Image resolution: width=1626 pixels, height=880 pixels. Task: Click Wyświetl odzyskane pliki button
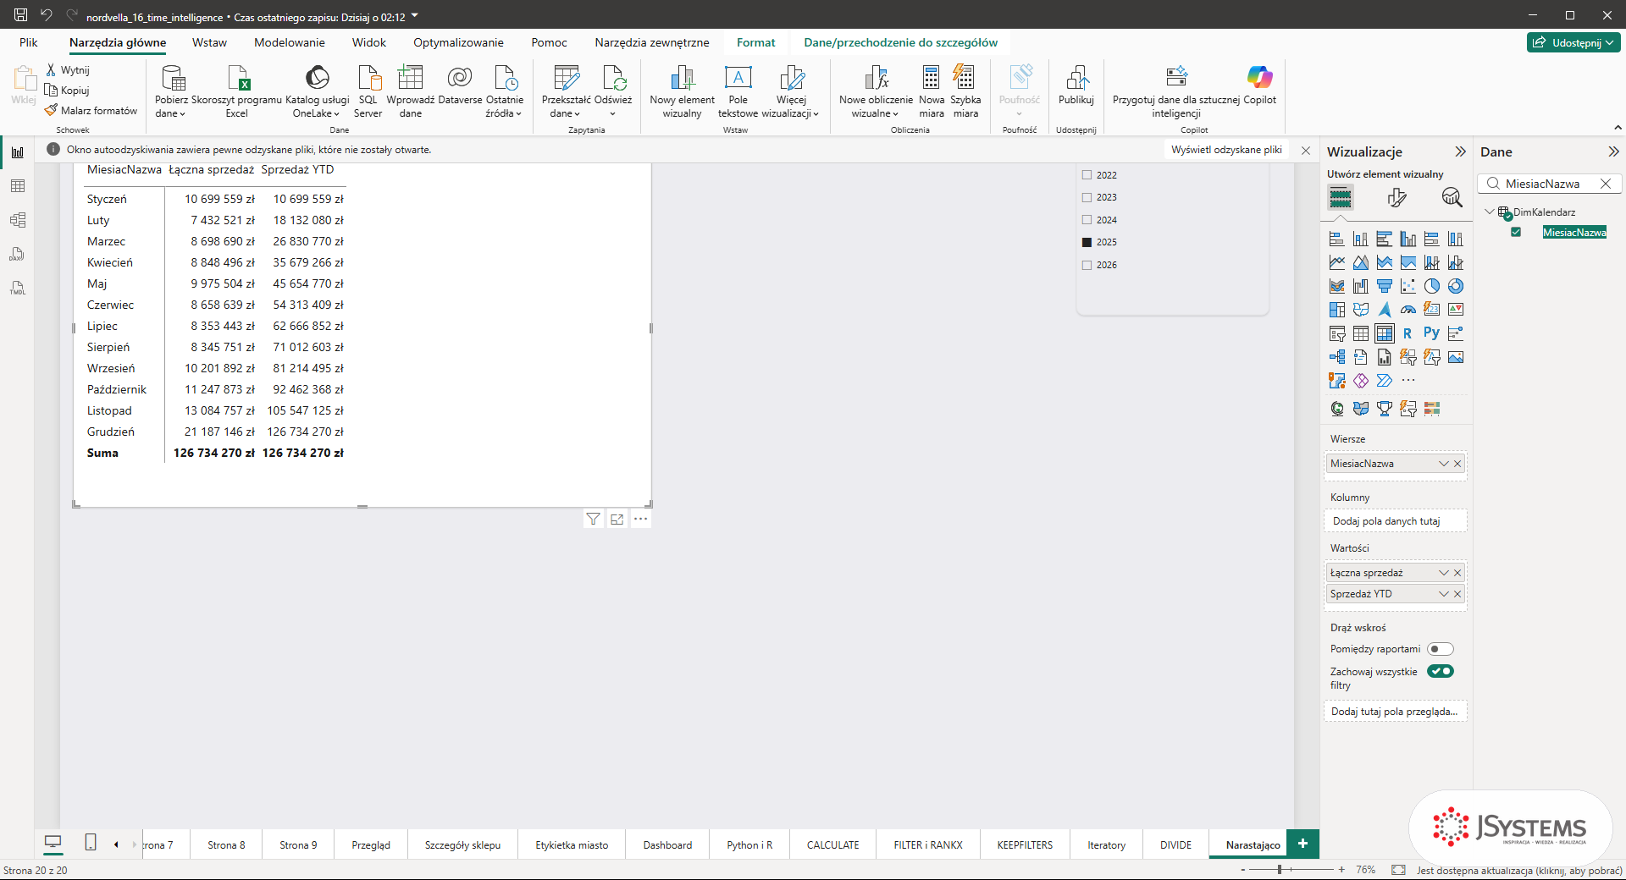click(1226, 150)
